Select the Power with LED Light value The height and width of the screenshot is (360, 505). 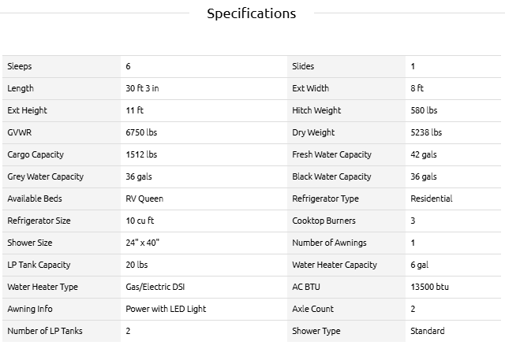[166, 310]
